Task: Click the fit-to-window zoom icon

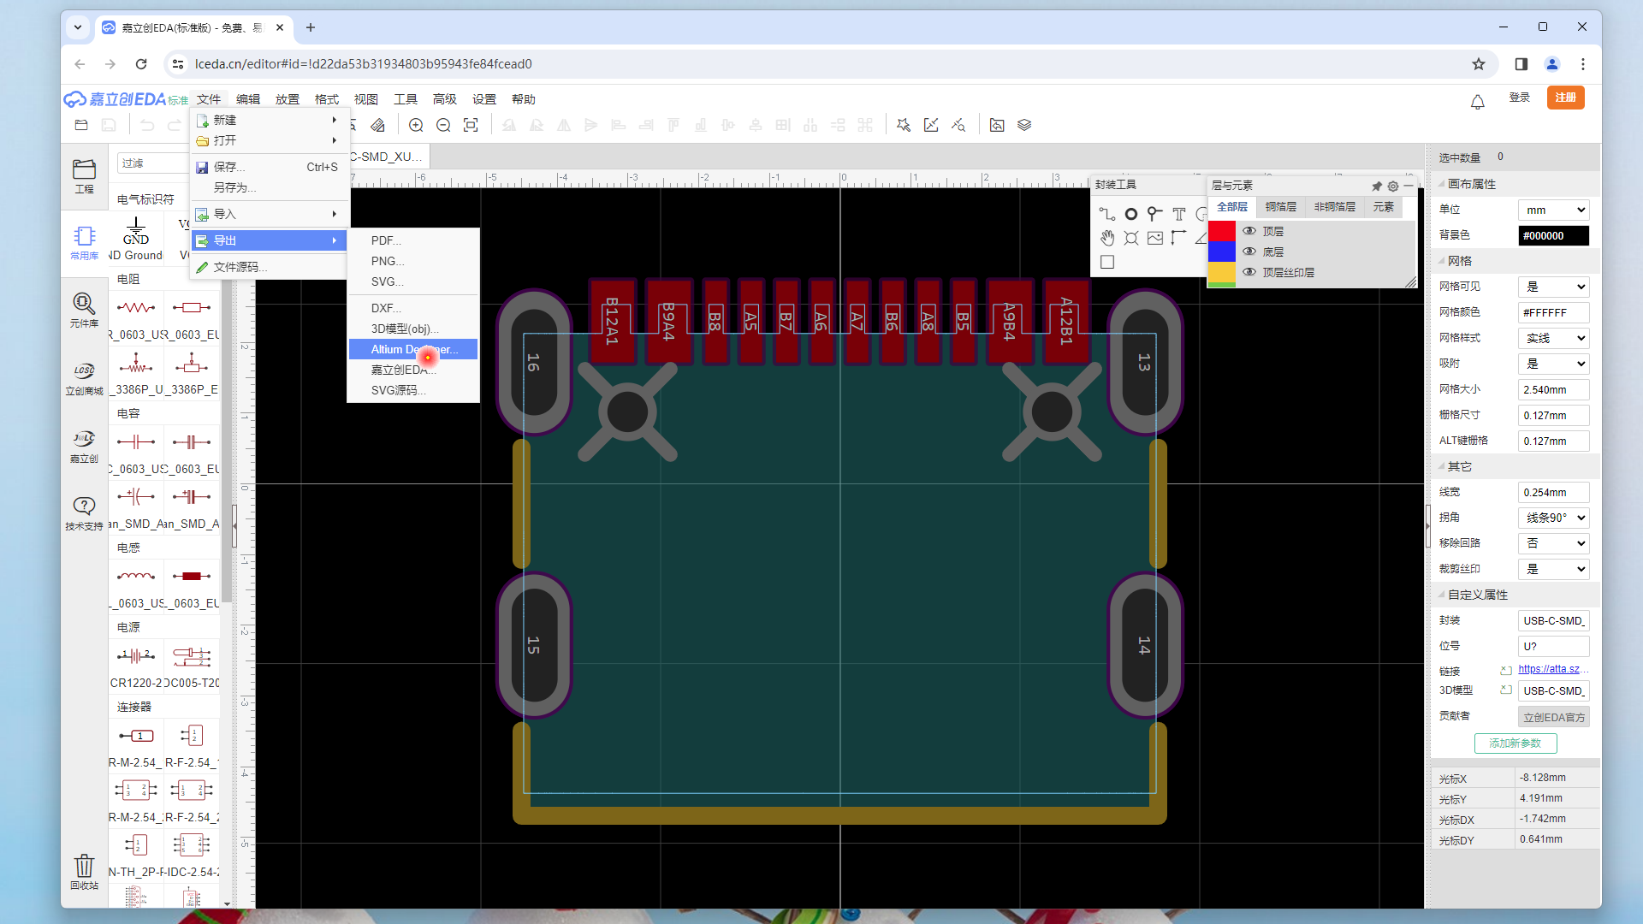Action: click(x=471, y=126)
